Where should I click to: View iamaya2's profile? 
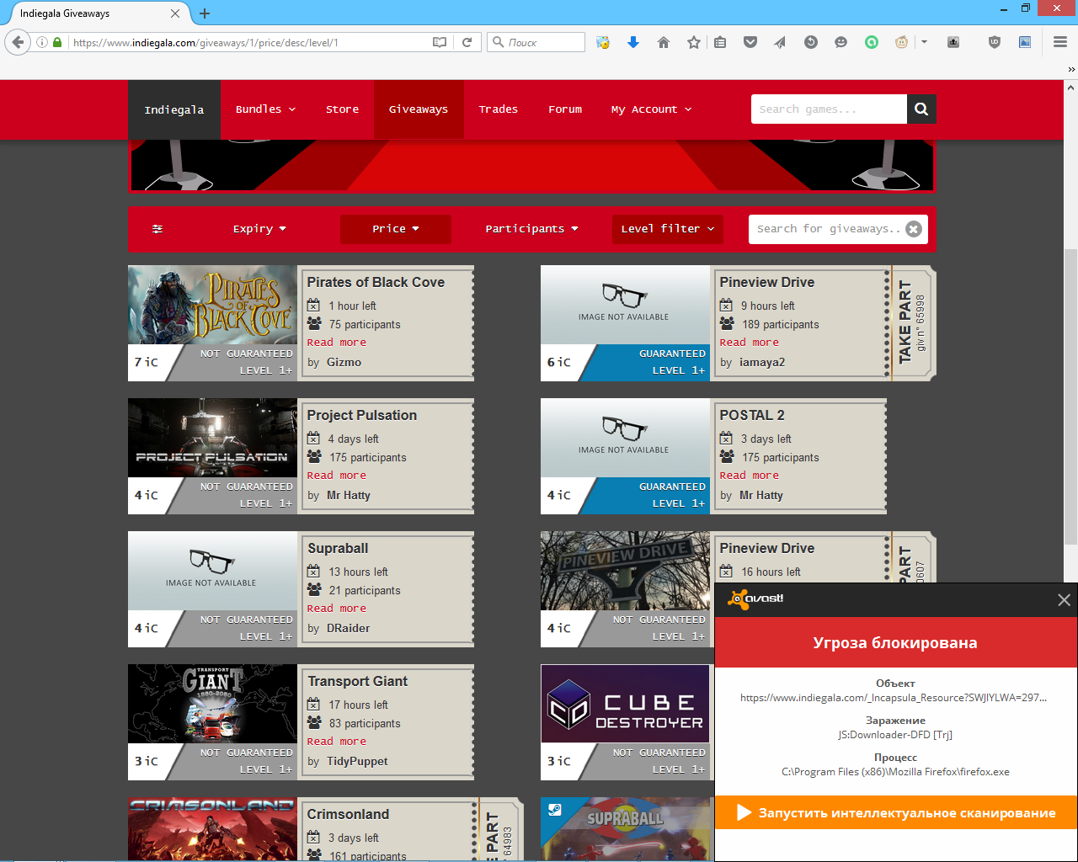pyautogui.click(x=762, y=362)
